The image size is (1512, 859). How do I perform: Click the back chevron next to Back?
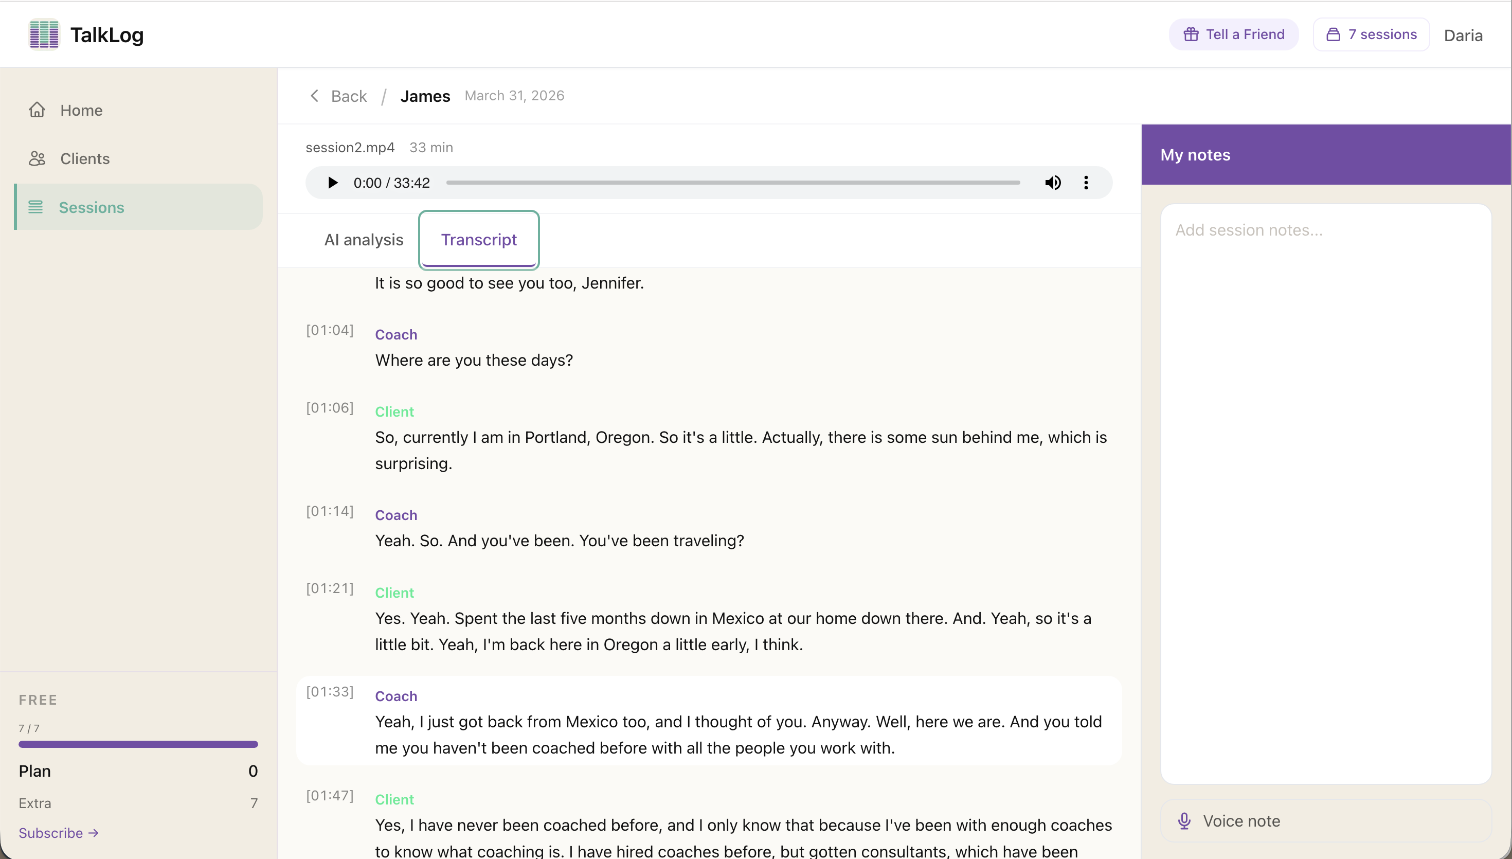314,96
